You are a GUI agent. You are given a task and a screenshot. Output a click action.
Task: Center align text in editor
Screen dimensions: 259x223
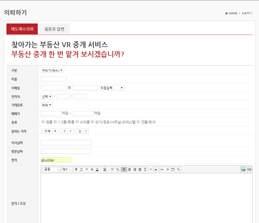[129, 169]
